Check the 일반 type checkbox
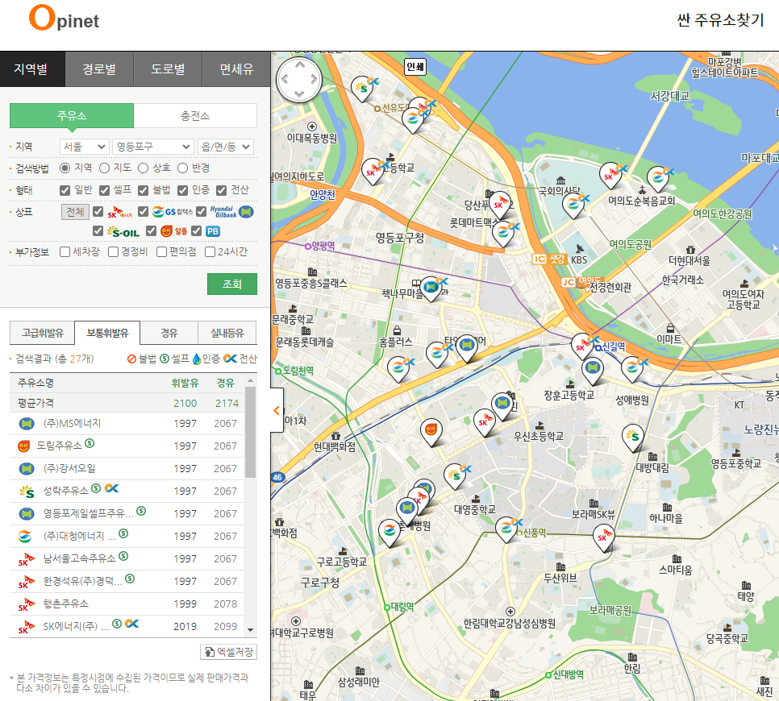 pyautogui.click(x=64, y=190)
